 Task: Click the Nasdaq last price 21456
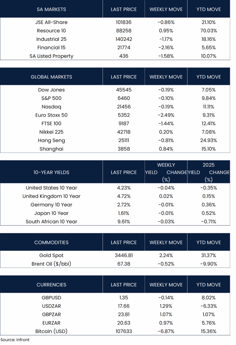click(124, 107)
